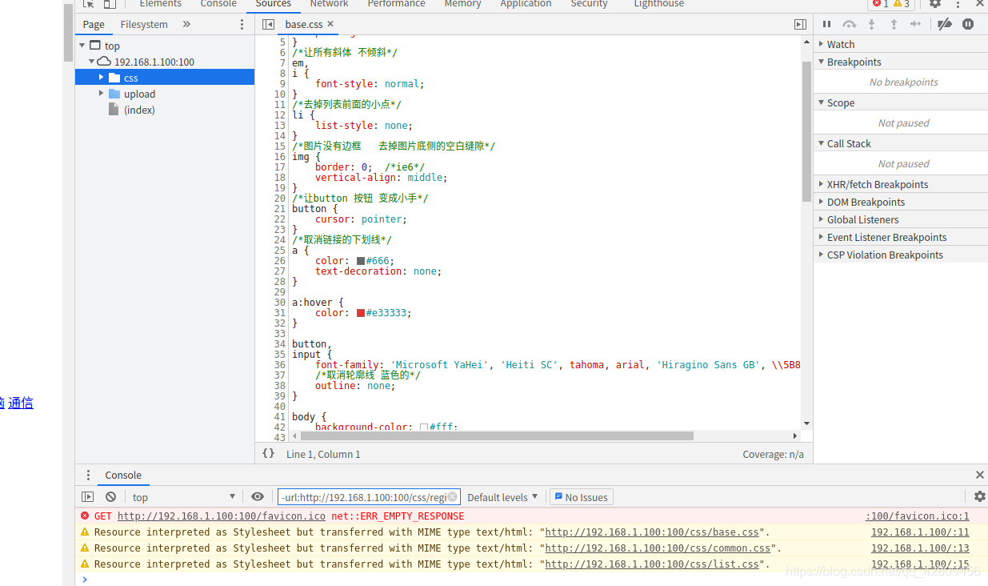Open the console drawer three-dot menu
The width and height of the screenshot is (988, 586).
coord(88,475)
